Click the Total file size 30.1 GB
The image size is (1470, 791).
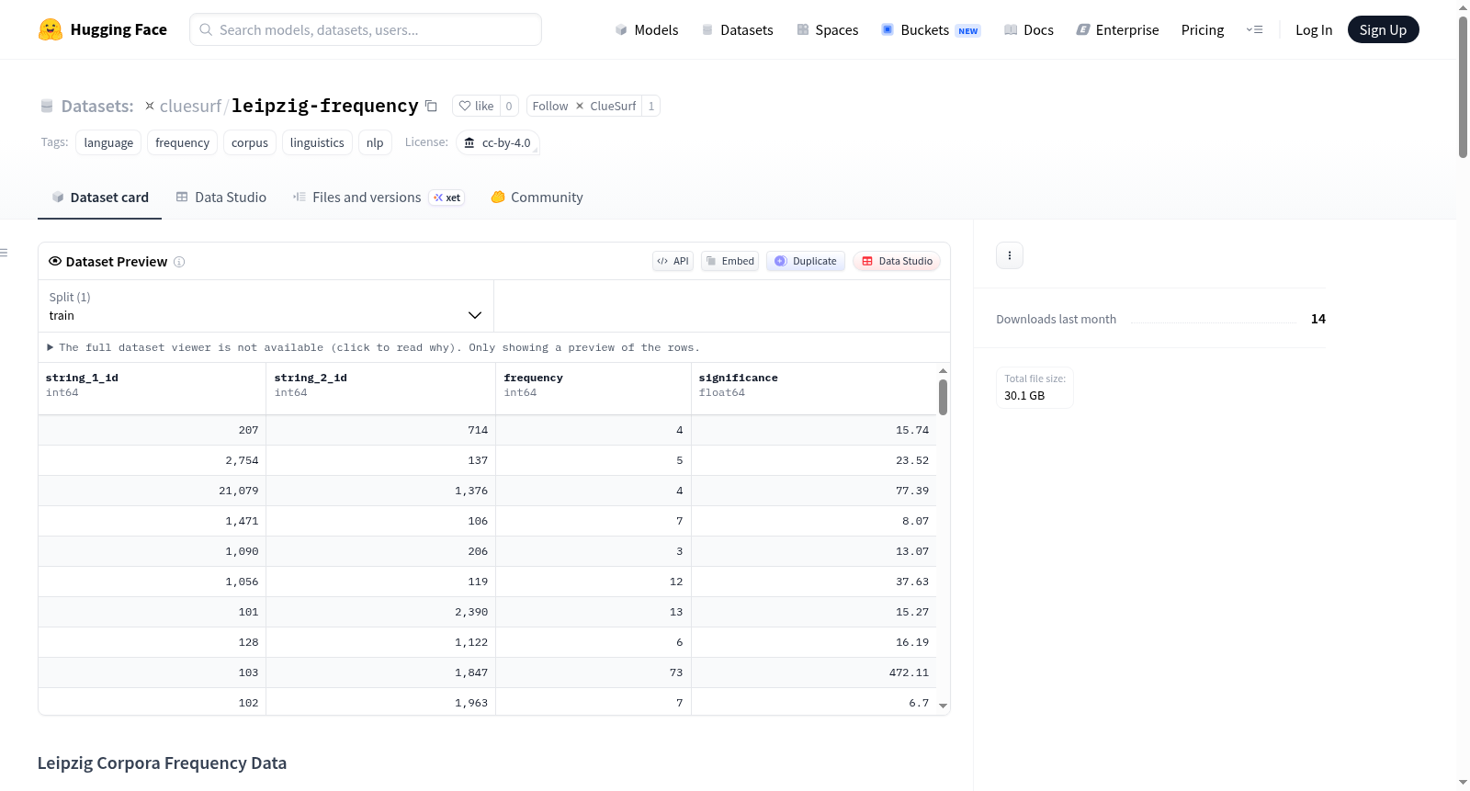click(1035, 388)
